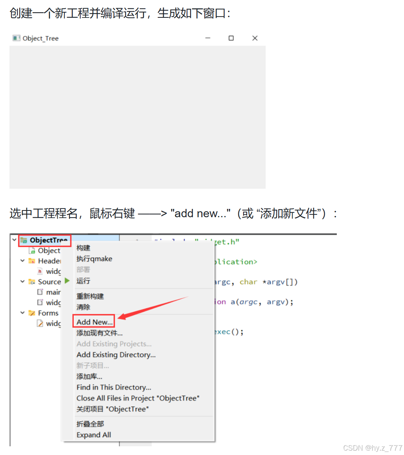
Task: Minimize the Object_Tree window
Action: click(208, 38)
